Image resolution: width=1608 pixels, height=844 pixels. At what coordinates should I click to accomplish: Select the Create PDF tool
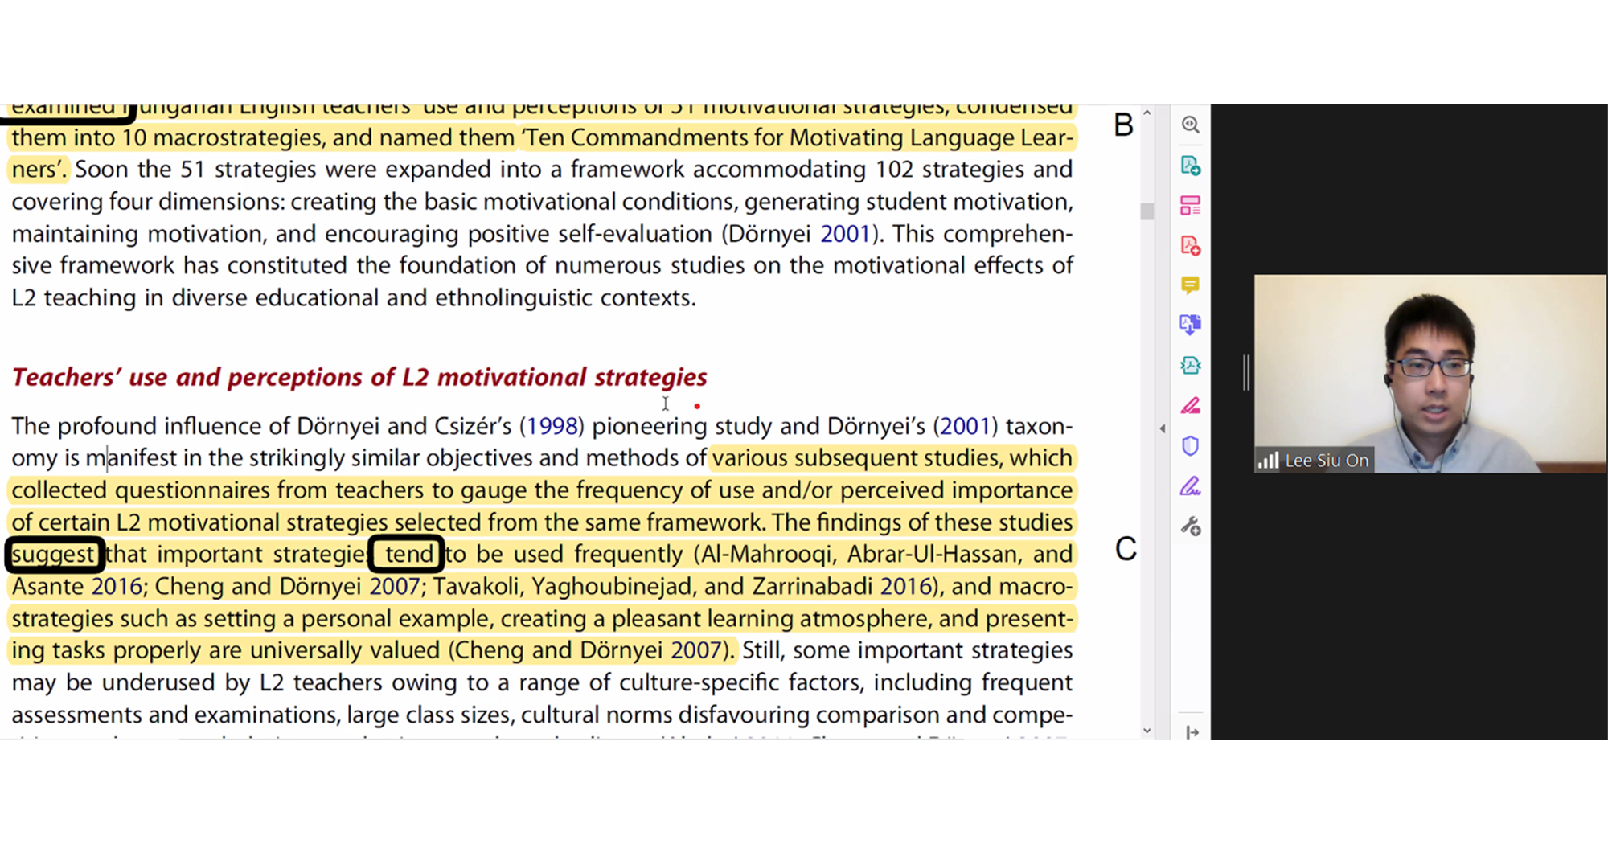click(1191, 247)
